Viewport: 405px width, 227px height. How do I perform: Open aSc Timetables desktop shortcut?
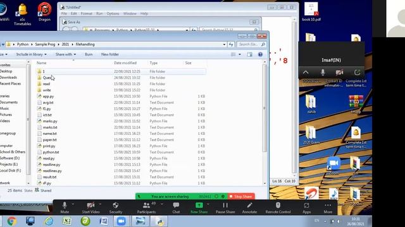[x=23, y=14]
